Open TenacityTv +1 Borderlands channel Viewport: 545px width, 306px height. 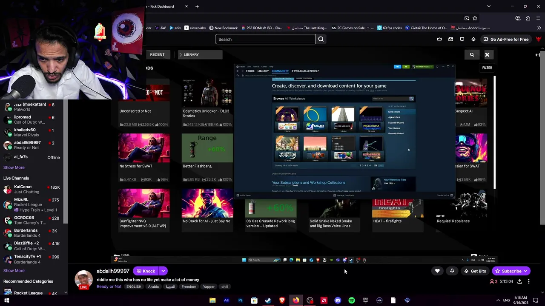(x=32, y=259)
